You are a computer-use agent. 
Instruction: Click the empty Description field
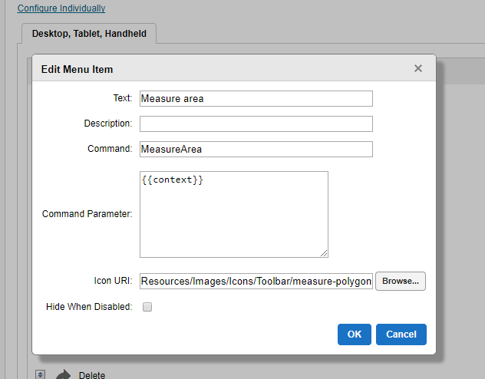click(x=256, y=124)
